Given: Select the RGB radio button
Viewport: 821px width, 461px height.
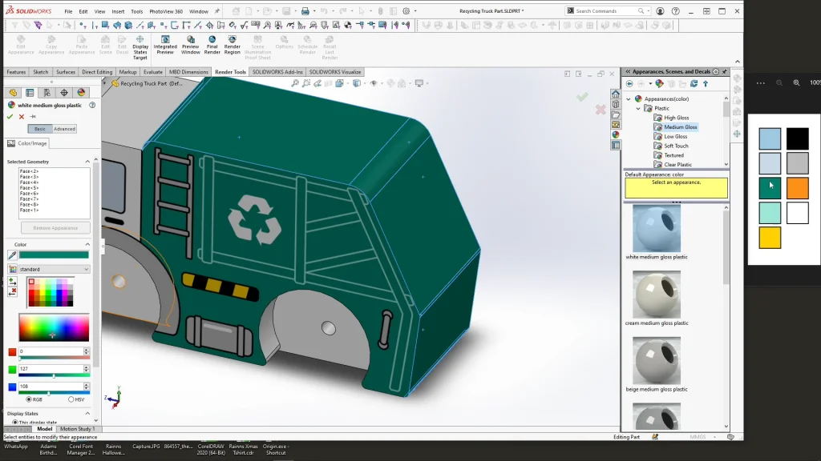Looking at the screenshot, I should (x=29, y=399).
